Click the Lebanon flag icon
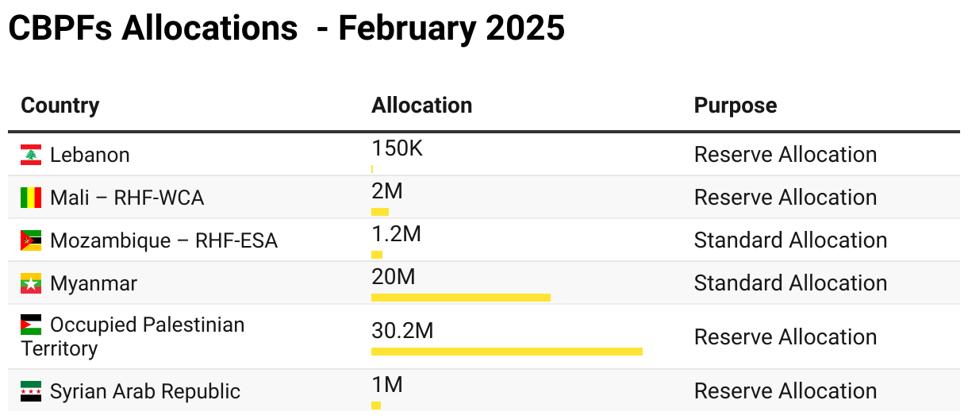 [31, 155]
